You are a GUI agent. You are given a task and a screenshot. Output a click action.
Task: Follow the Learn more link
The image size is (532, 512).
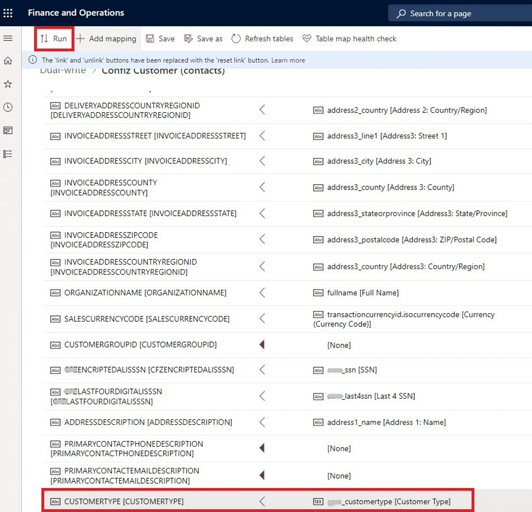[x=288, y=60]
